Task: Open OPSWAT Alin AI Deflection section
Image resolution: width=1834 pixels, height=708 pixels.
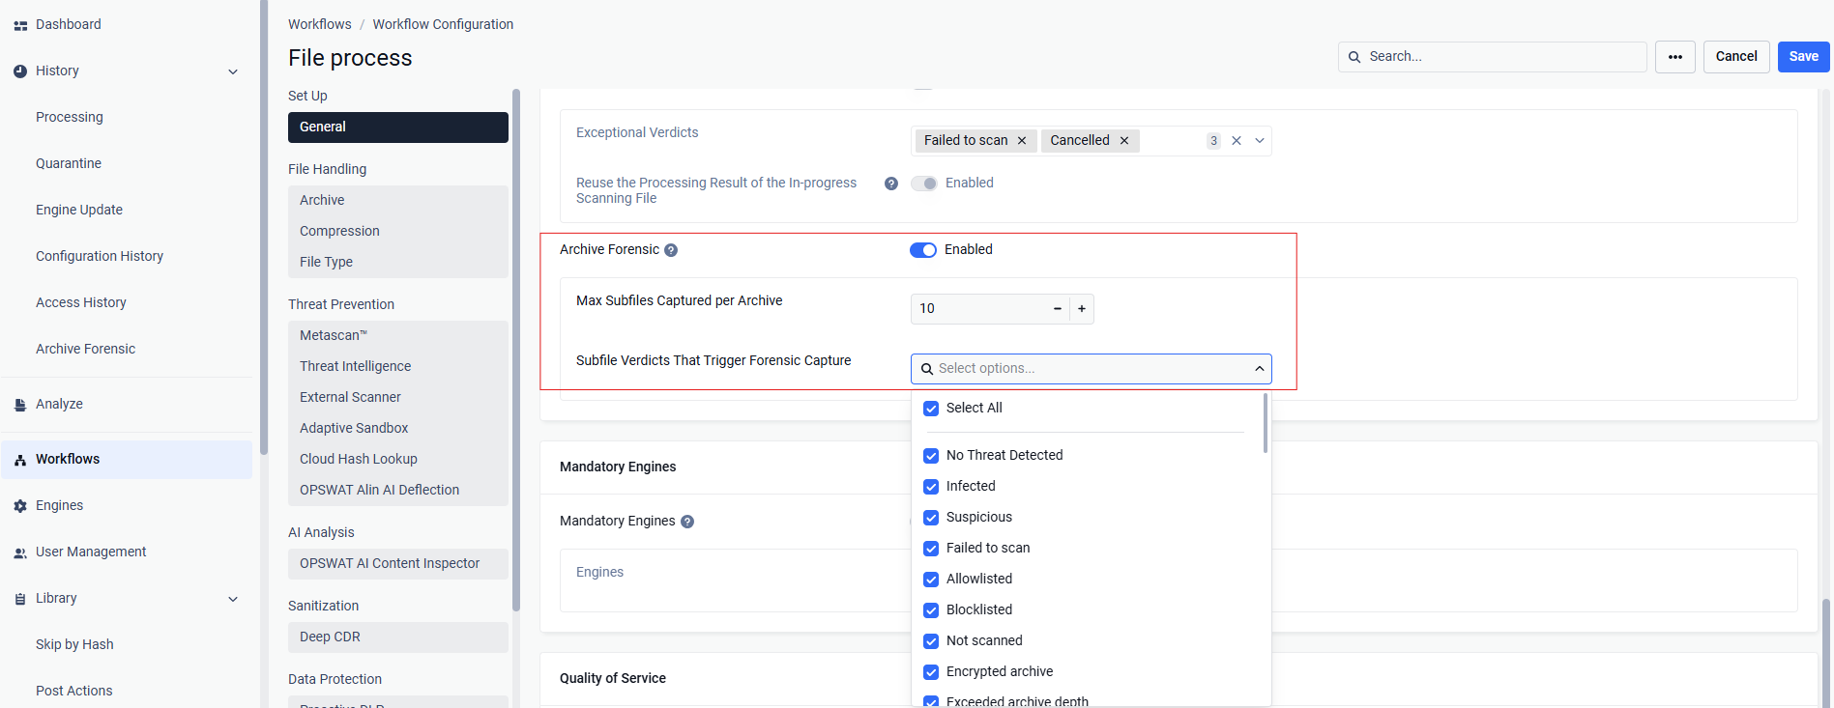Action: [398, 491]
